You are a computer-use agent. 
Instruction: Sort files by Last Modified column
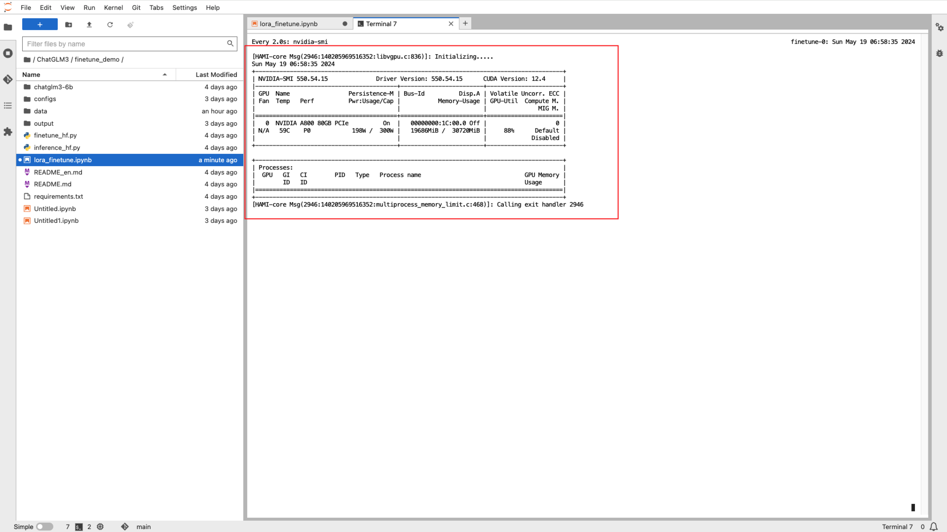(216, 74)
